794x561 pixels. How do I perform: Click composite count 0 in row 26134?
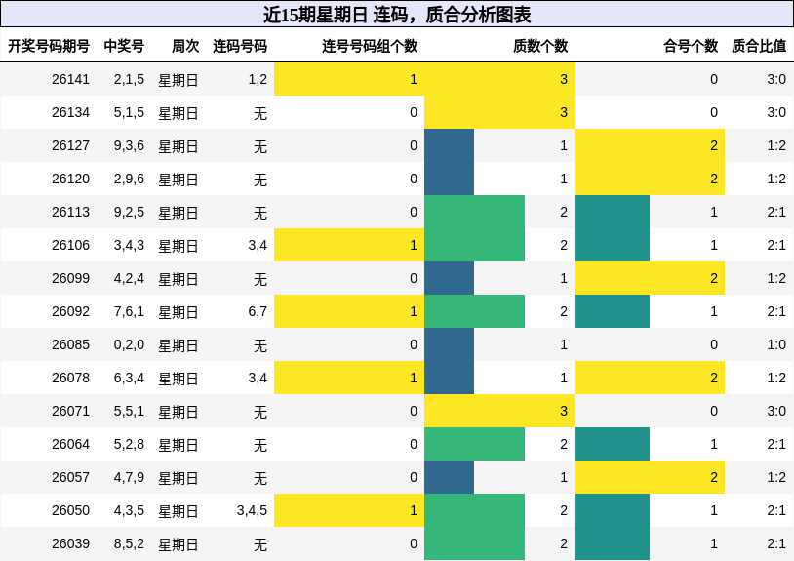click(714, 112)
